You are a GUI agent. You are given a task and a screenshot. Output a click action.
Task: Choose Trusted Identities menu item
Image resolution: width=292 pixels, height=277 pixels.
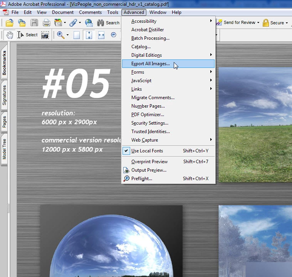tap(168, 132)
